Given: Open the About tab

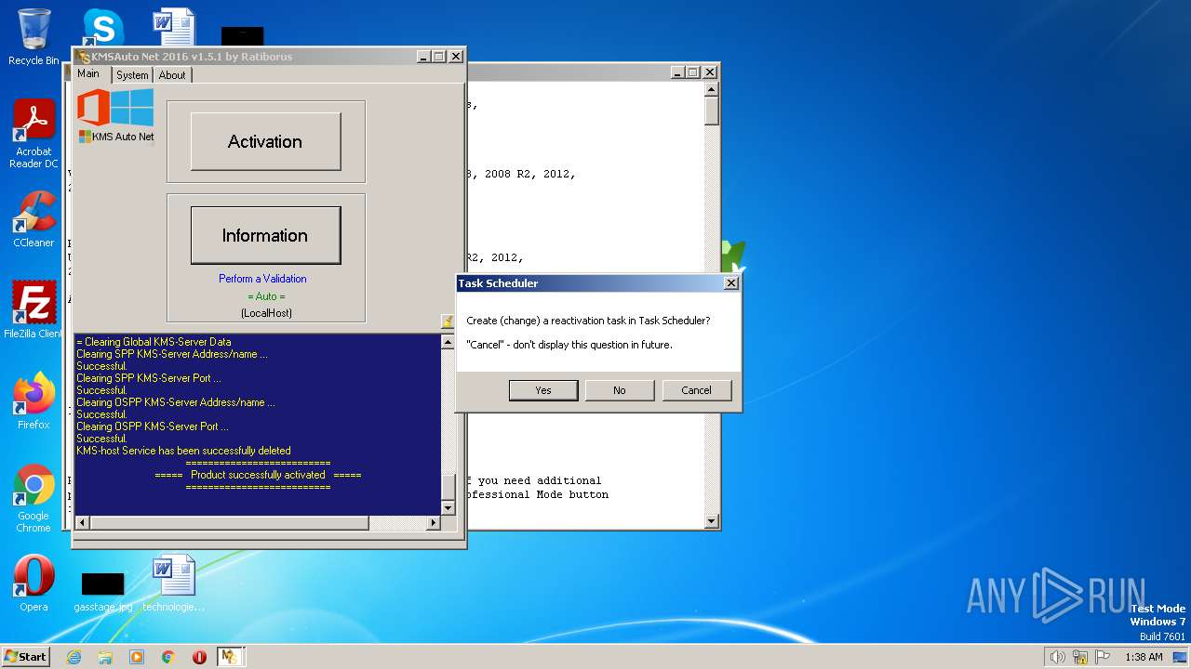Looking at the screenshot, I should coord(172,75).
